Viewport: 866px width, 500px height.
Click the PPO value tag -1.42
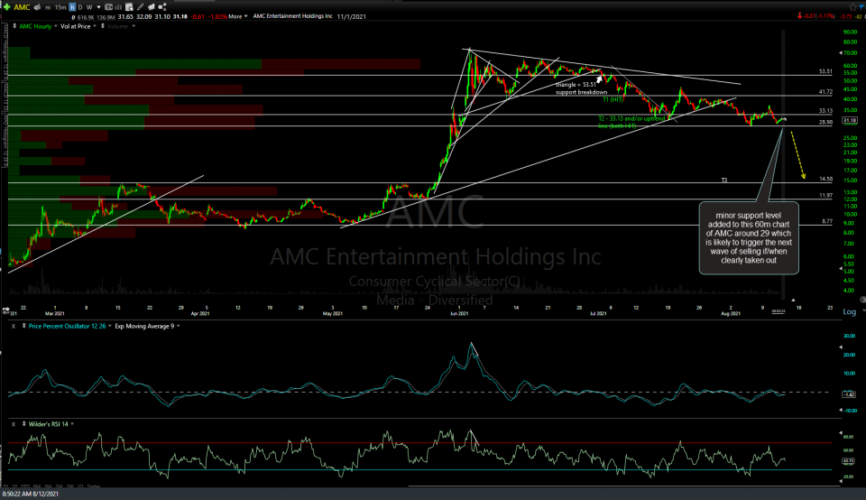(x=850, y=394)
